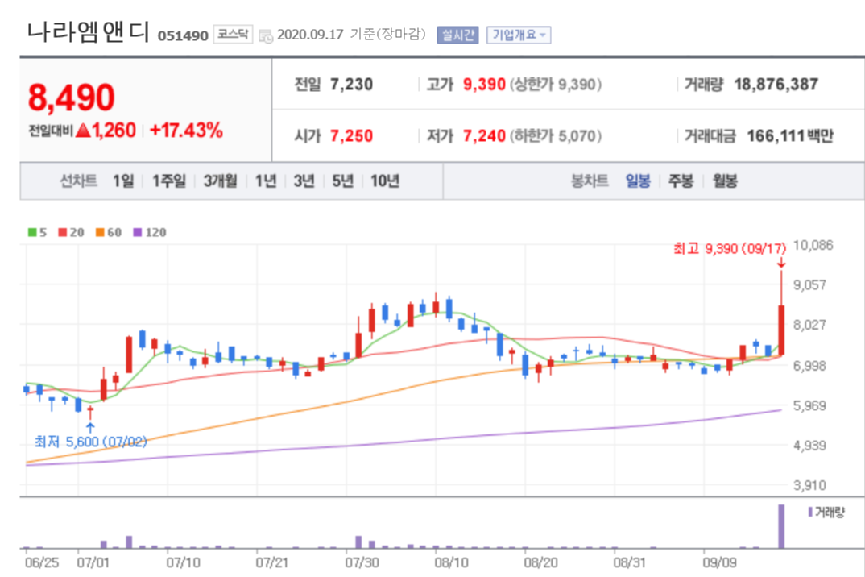Click the red up-triangle price change icon
Viewport: 865px width, 577px height.
coord(83,131)
